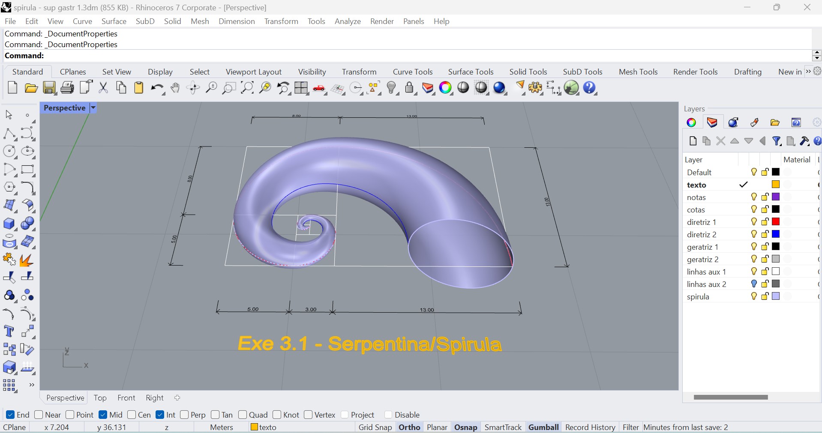Click Zoom Extents icon in the toolbar
Screen dimensions: 822x433
tap(247, 88)
